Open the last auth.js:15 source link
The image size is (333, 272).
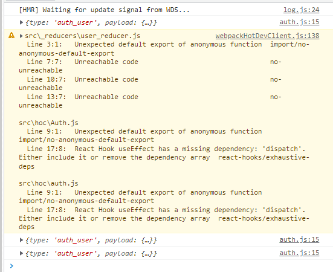[299, 253]
